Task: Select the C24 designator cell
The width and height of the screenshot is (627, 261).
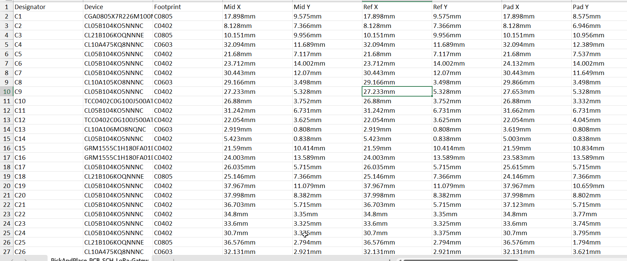Action: [48, 233]
